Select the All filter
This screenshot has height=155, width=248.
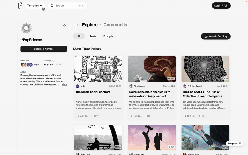coord(79,36)
